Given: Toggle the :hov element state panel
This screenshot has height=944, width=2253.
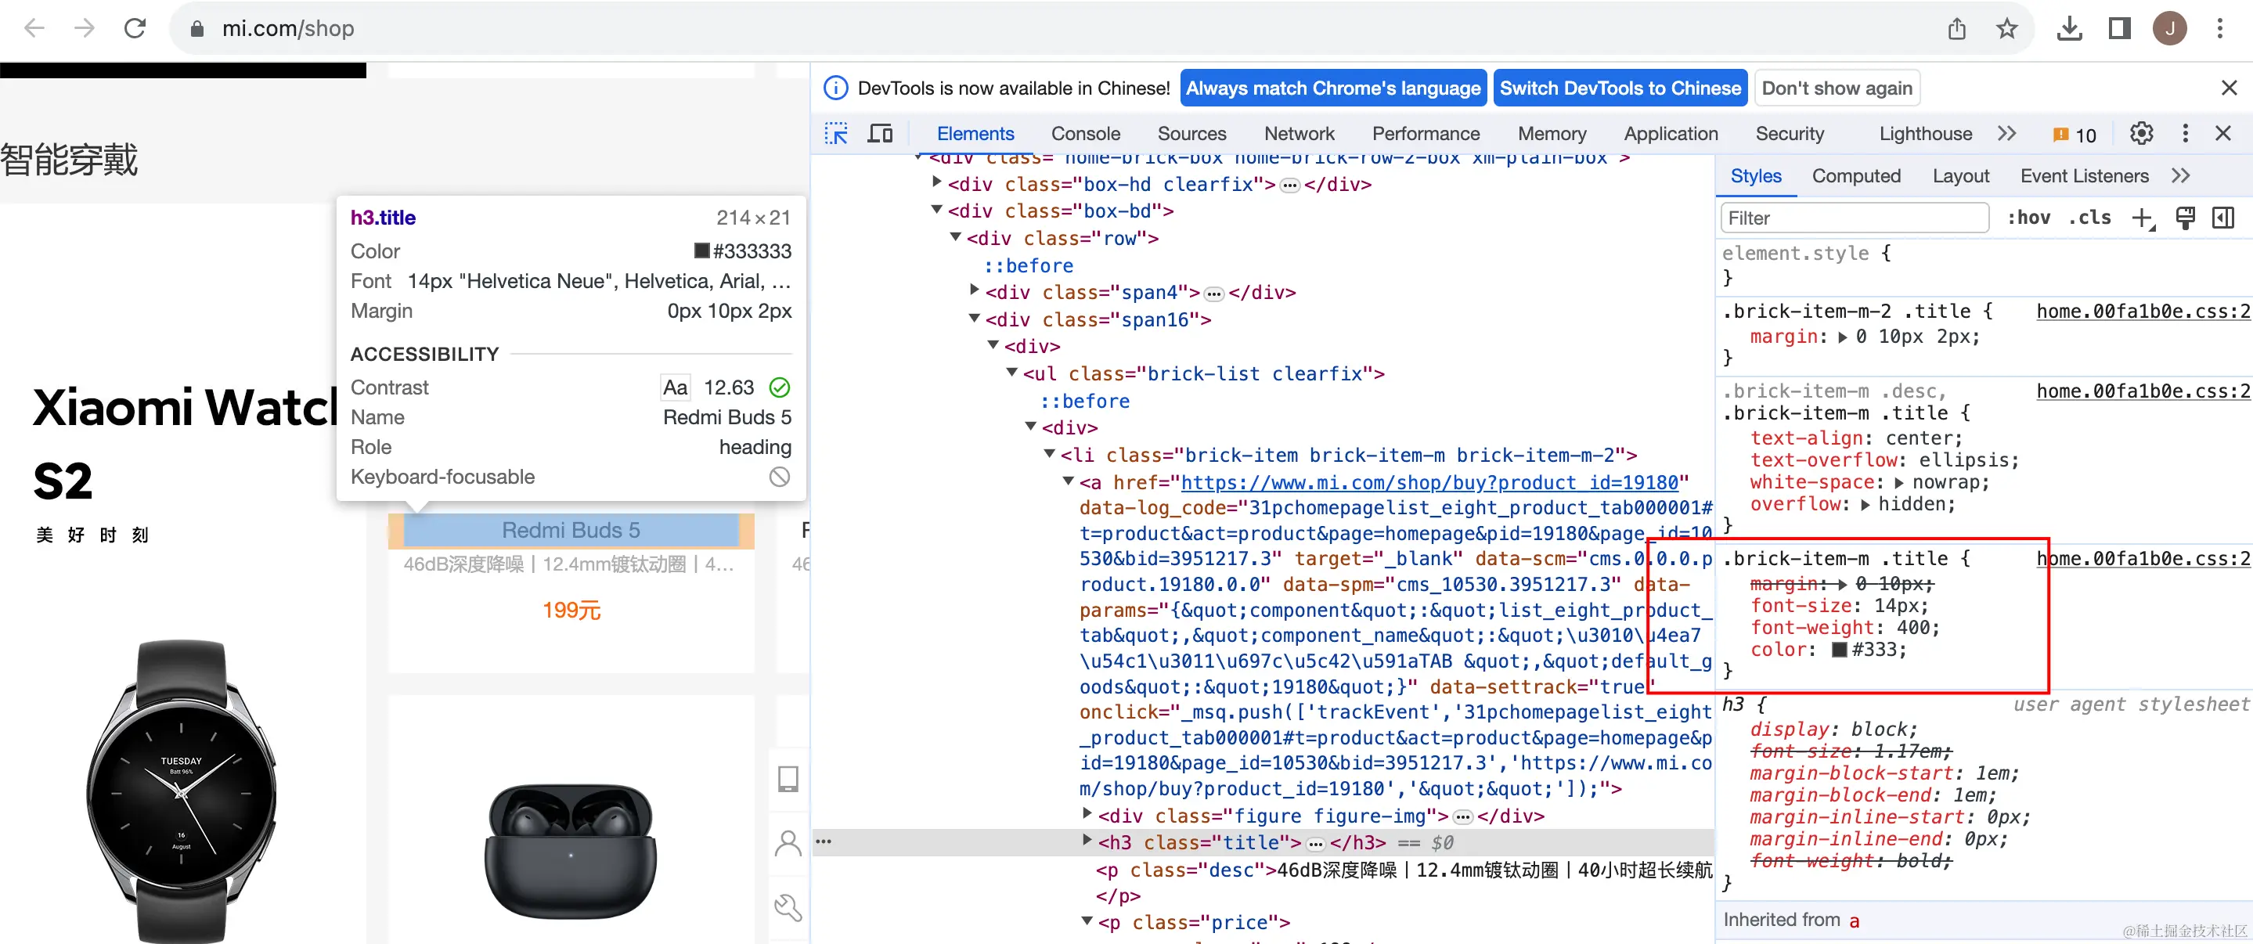Looking at the screenshot, I should point(2028,218).
